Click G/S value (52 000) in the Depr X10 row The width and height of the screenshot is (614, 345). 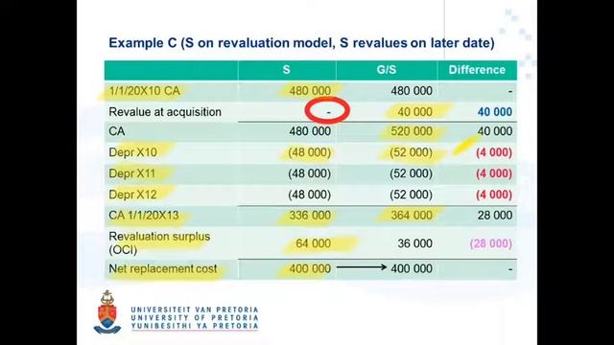click(x=412, y=152)
